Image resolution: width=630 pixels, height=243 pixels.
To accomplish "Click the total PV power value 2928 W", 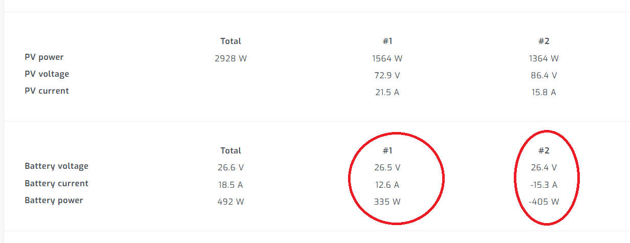I will point(230,58).
